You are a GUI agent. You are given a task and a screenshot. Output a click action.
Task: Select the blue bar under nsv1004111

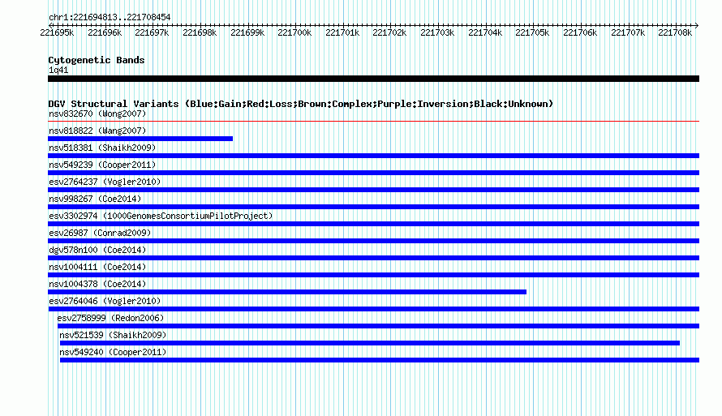(373, 275)
